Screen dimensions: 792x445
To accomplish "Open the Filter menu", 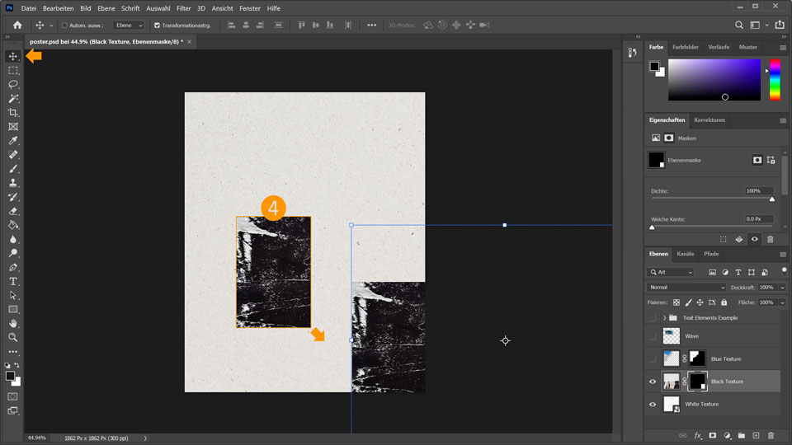I will coord(183,8).
